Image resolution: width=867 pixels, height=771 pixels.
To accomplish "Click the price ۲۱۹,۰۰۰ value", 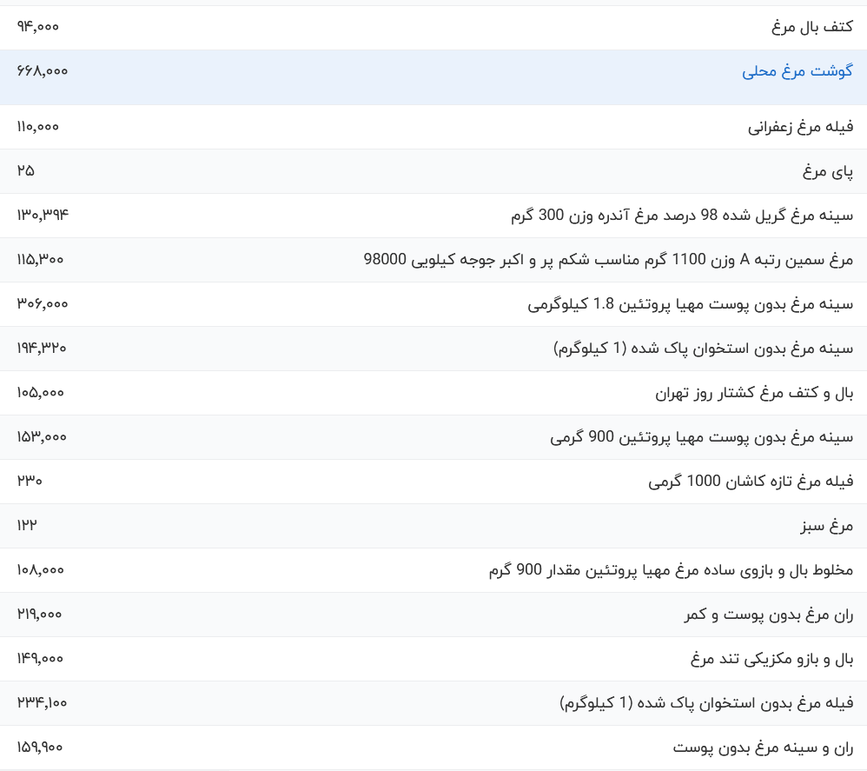I will pos(36,614).
